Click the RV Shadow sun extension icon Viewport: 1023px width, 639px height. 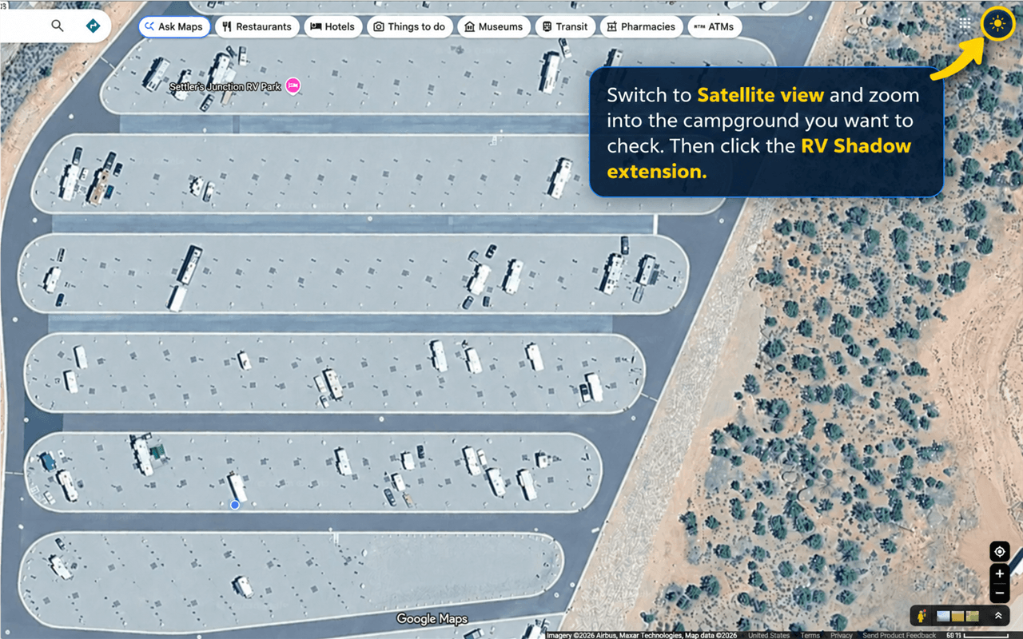tap(997, 24)
